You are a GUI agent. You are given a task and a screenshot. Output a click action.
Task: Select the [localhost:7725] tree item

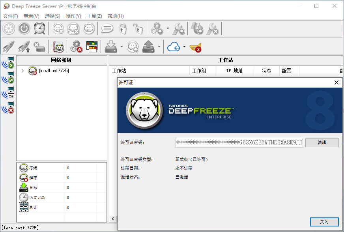coord(54,71)
